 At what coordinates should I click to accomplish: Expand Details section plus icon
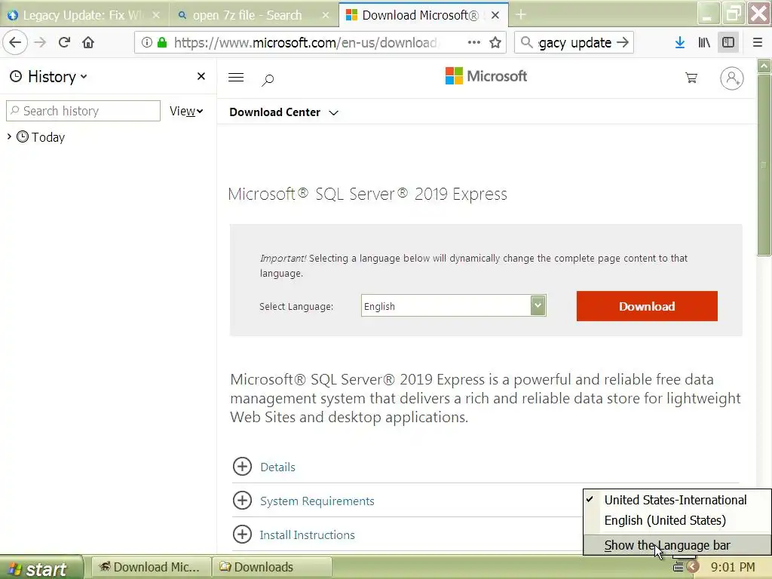(x=242, y=466)
